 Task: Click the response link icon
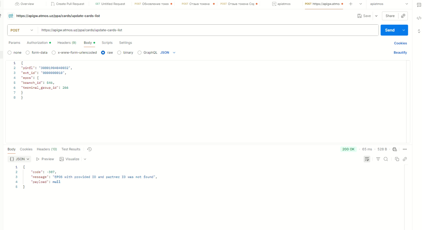click(x=405, y=159)
